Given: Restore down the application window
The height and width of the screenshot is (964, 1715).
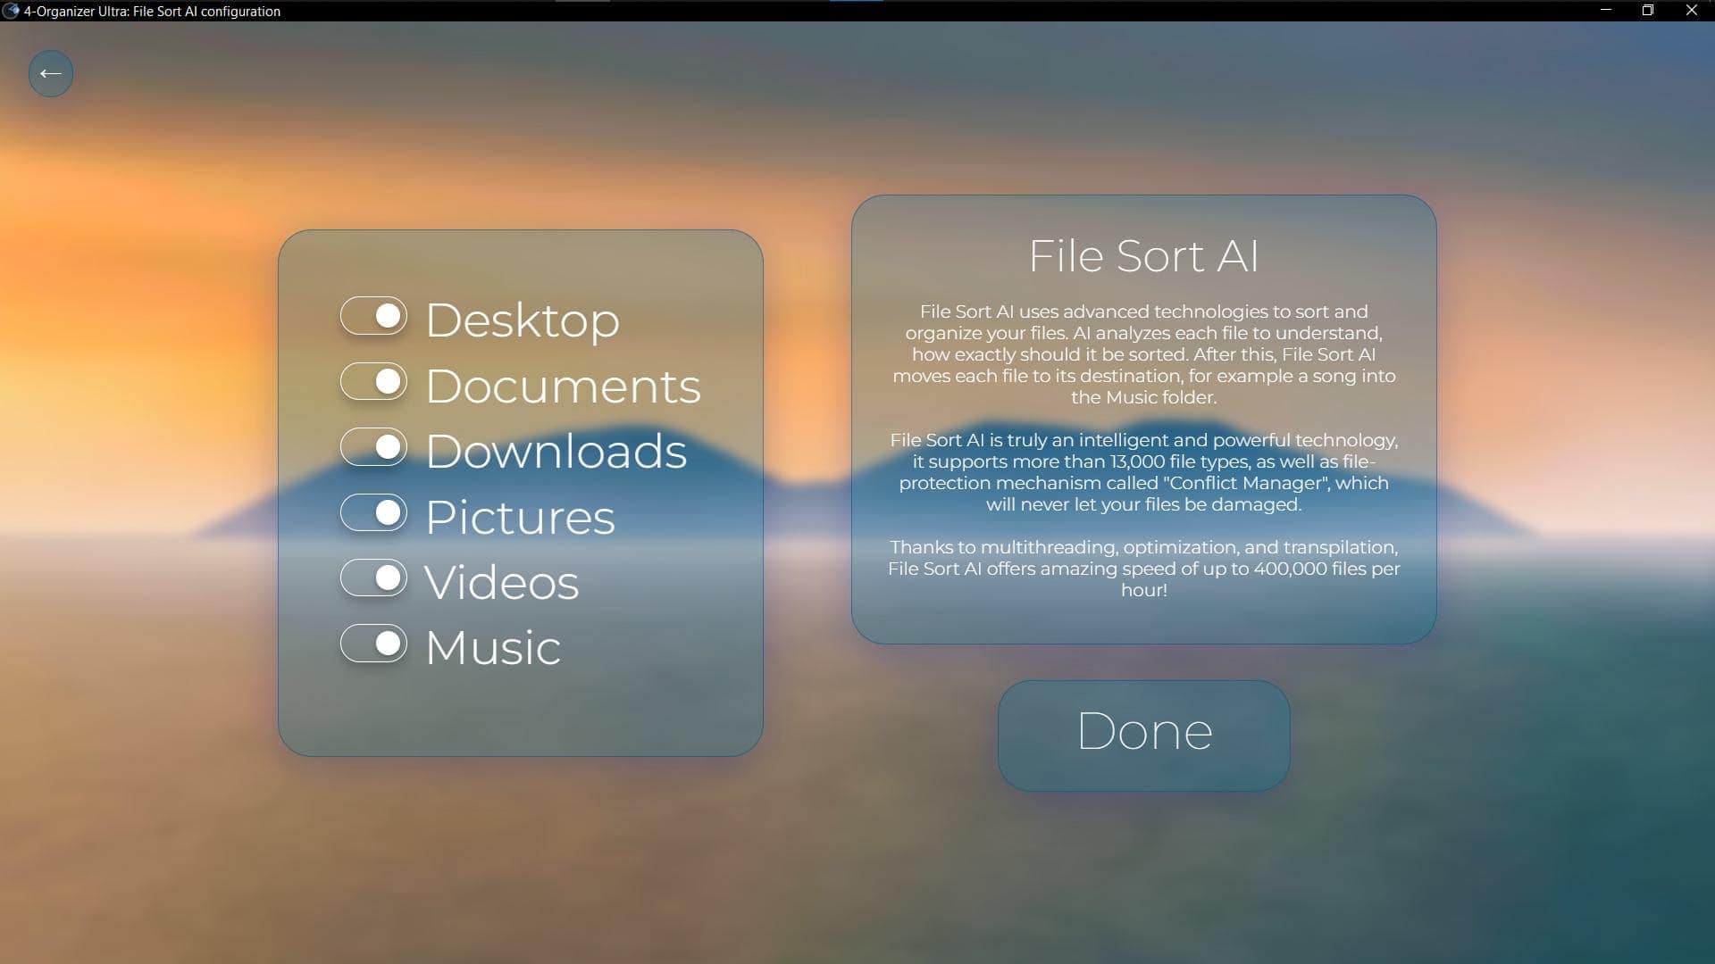Looking at the screenshot, I should [1648, 11].
